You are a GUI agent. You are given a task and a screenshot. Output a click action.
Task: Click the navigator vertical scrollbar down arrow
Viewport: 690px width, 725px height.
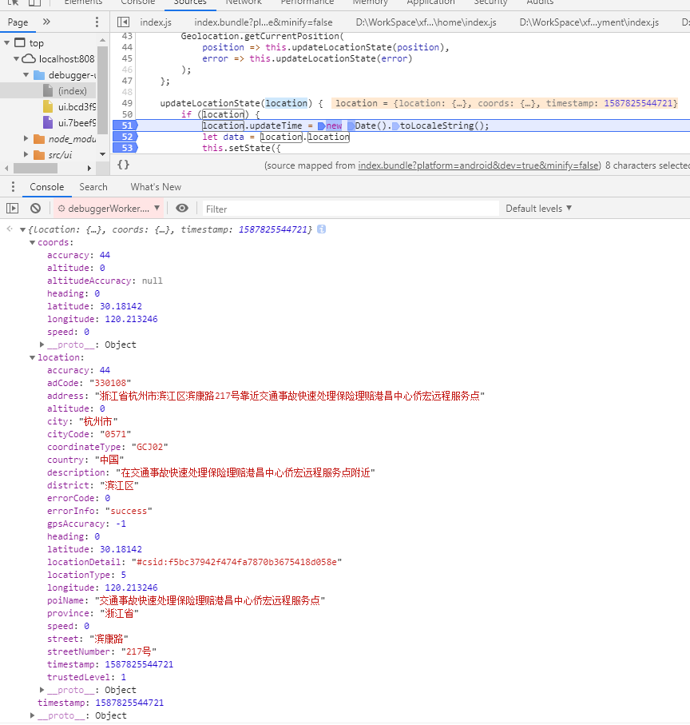coord(102,154)
